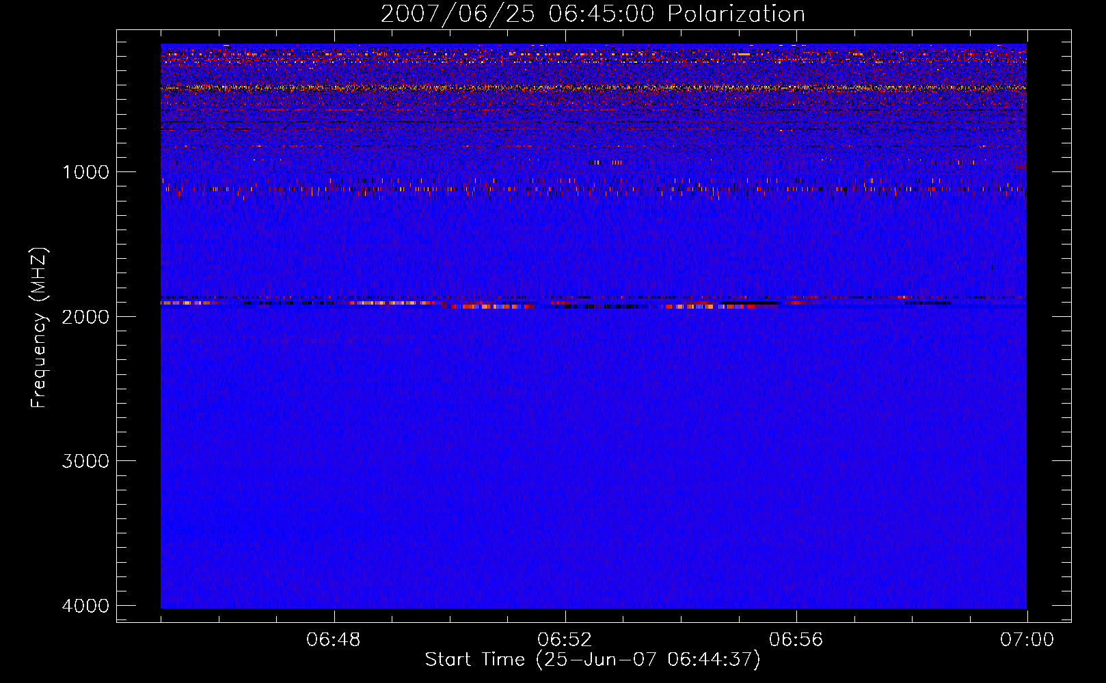
Task: Click the '06:56' time tick label
Action: (x=796, y=640)
